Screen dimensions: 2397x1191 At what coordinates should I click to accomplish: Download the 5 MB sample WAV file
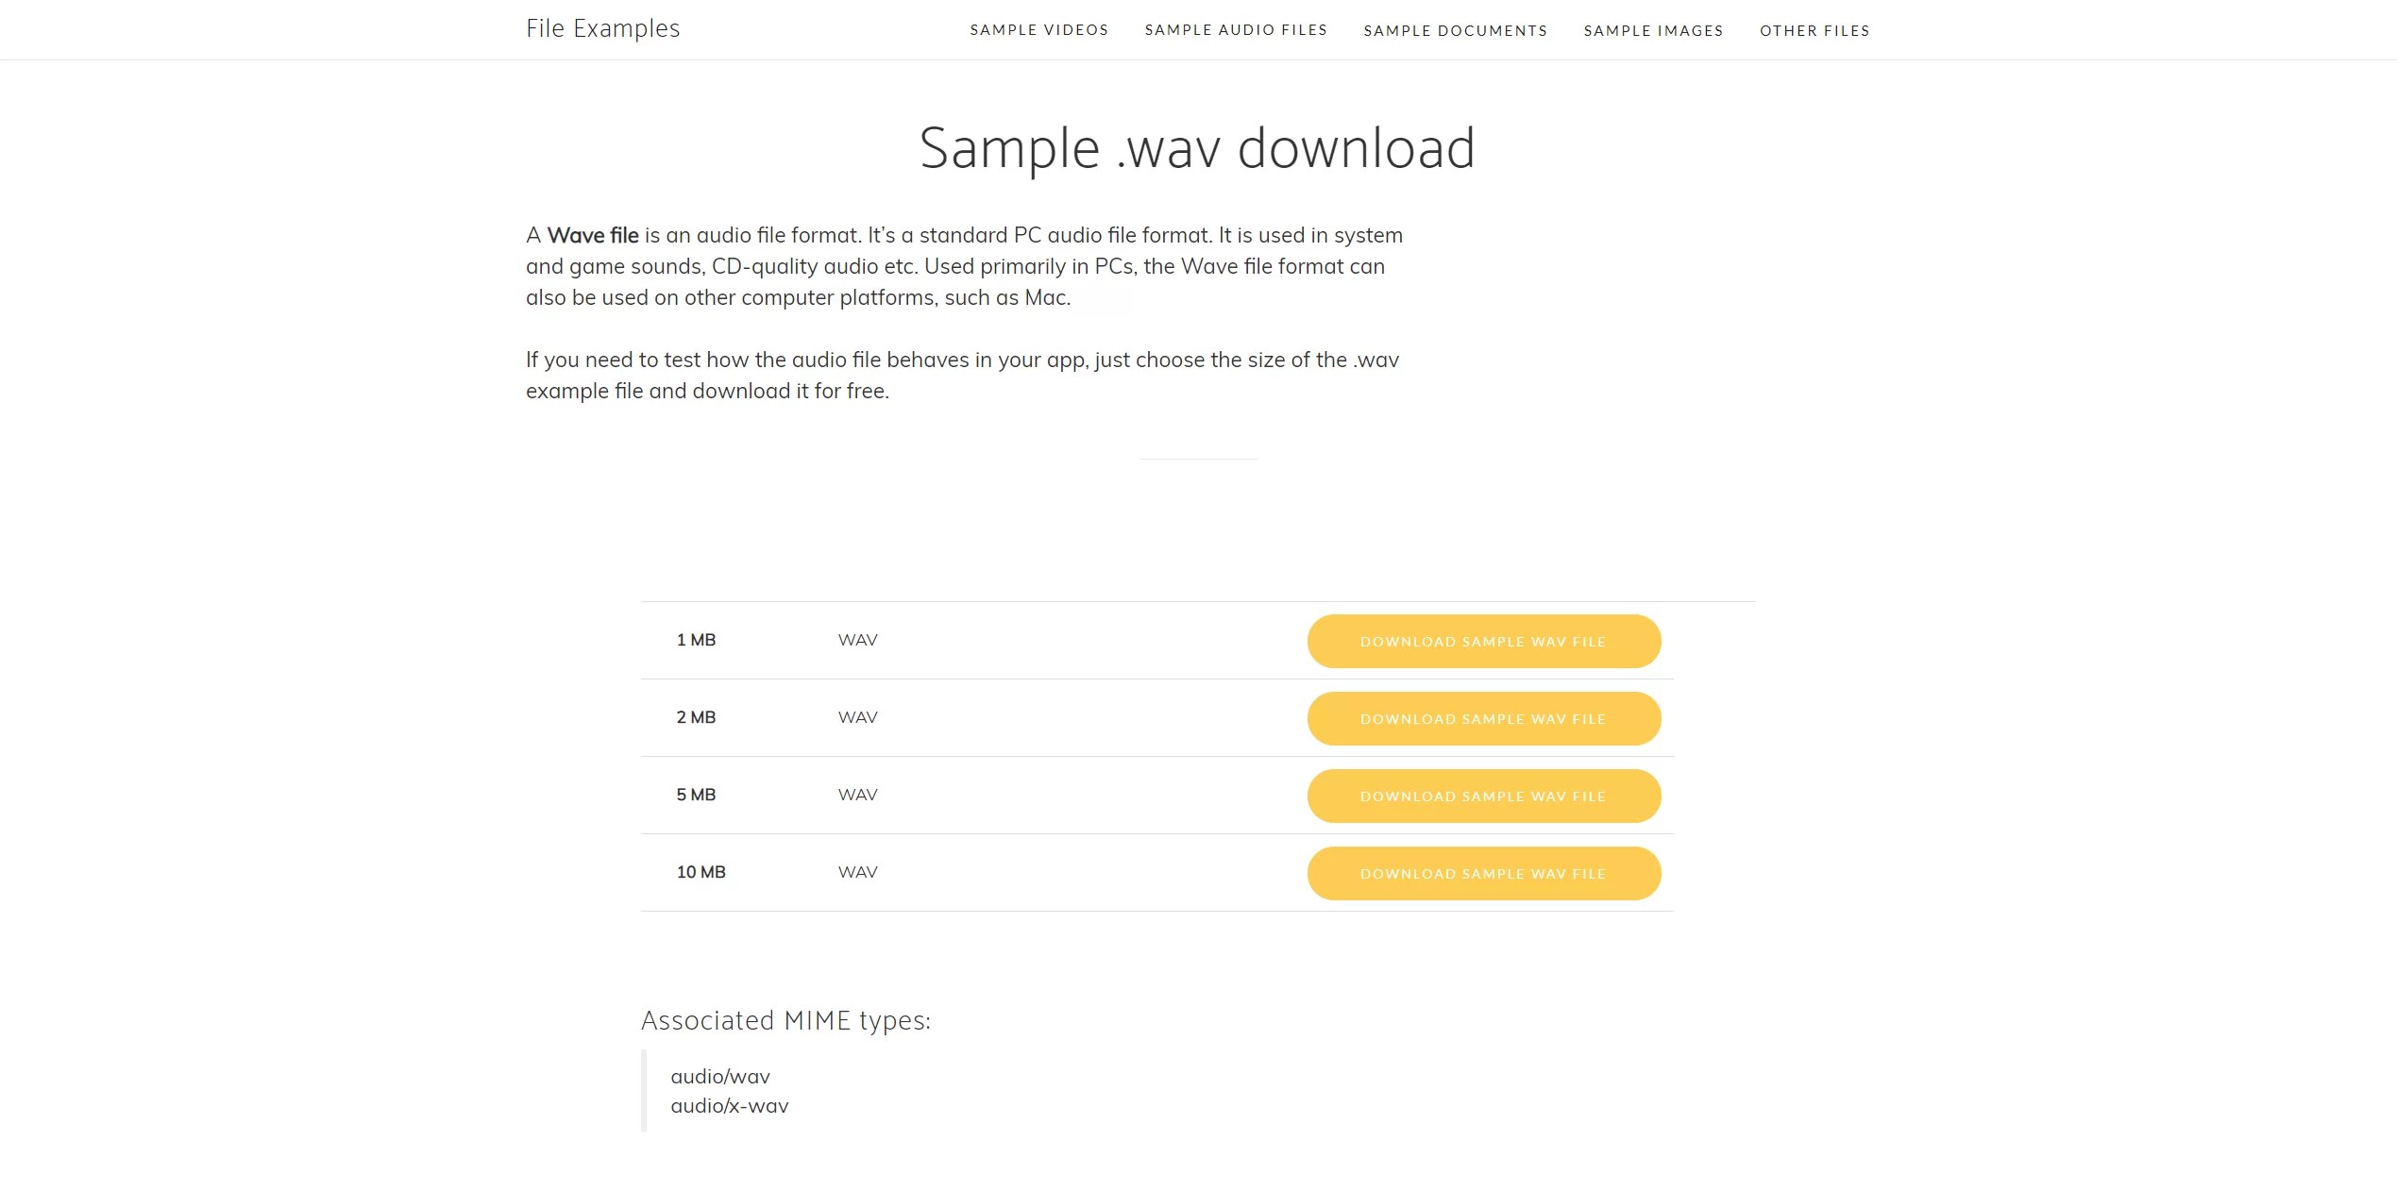tap(1483, 796)
